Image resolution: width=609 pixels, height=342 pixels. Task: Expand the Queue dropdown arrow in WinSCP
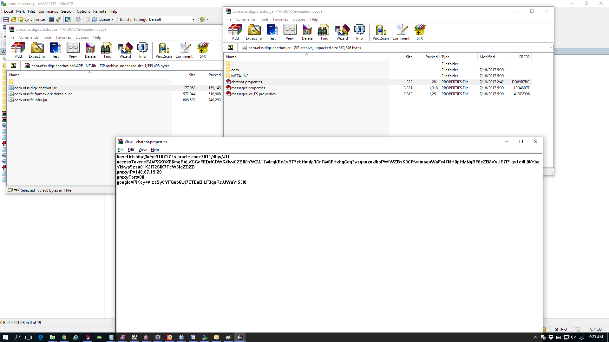point(113,19)
